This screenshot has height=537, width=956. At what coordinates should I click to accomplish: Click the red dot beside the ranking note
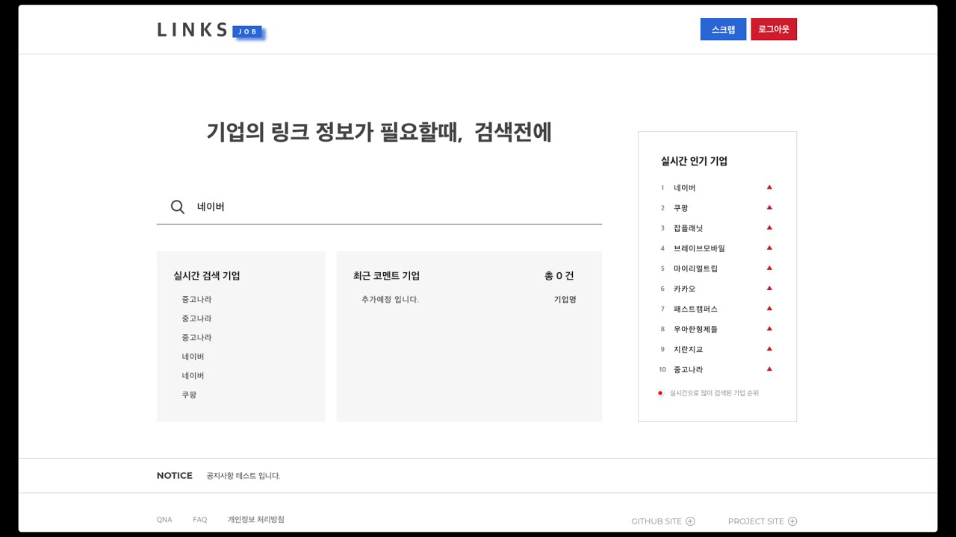click(660, 393)
